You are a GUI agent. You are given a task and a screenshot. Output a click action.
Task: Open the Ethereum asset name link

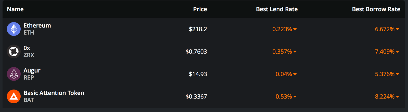[x=37, y=26]
